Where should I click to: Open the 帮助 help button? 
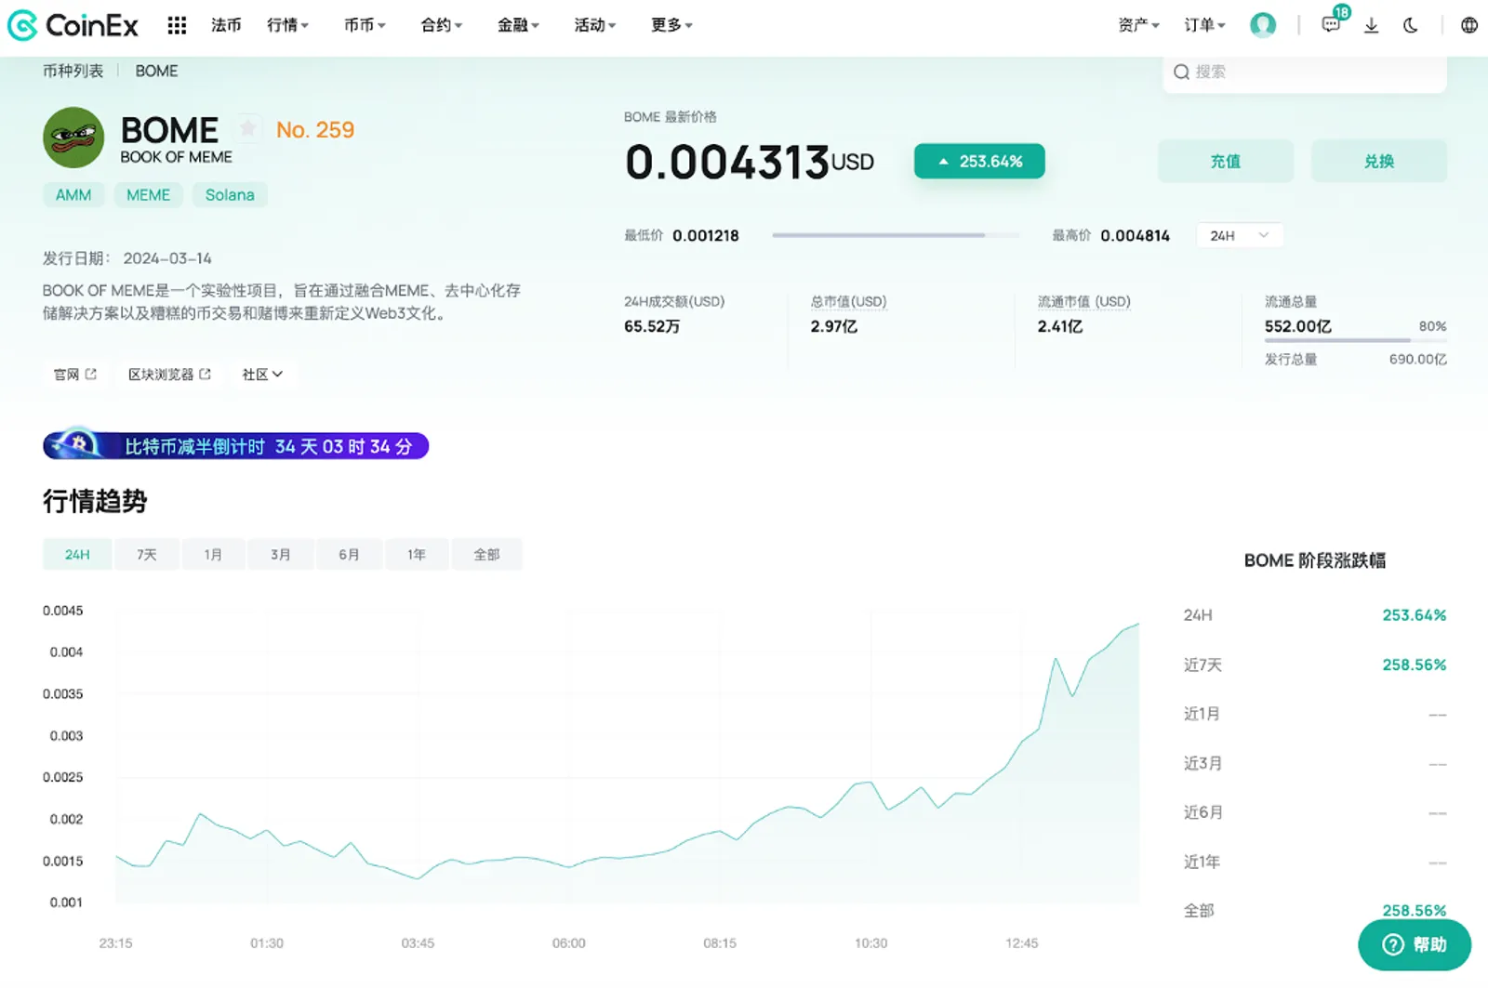[x=1415, y=944]
